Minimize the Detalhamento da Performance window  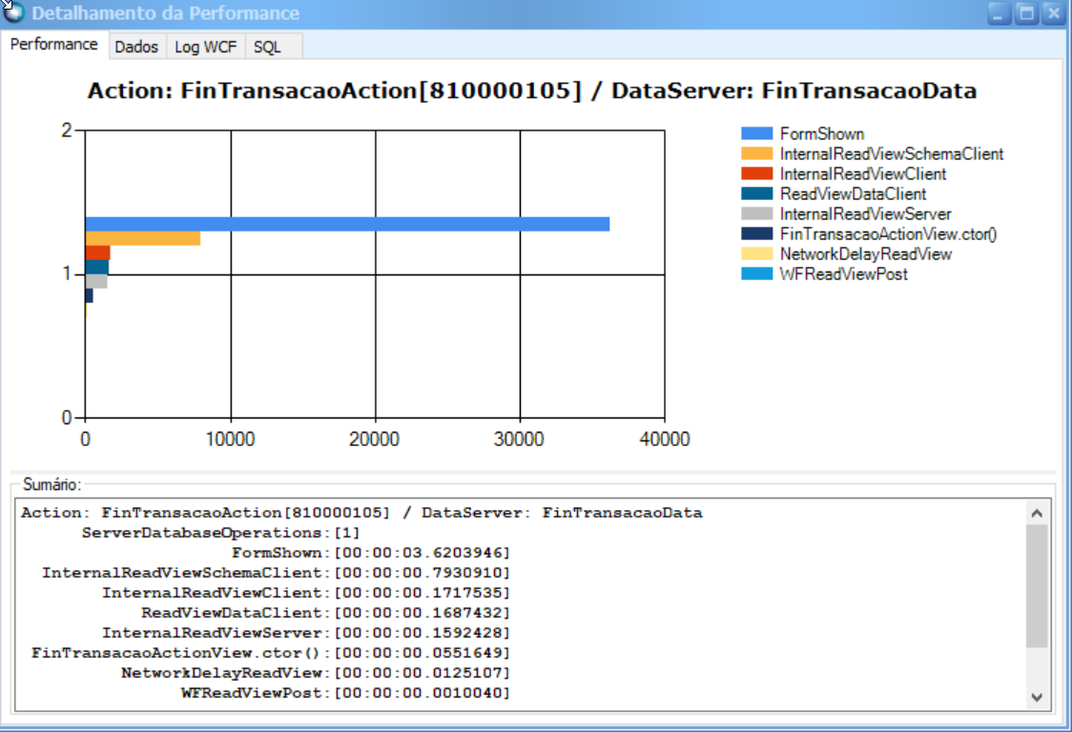[x=999, y=13]
